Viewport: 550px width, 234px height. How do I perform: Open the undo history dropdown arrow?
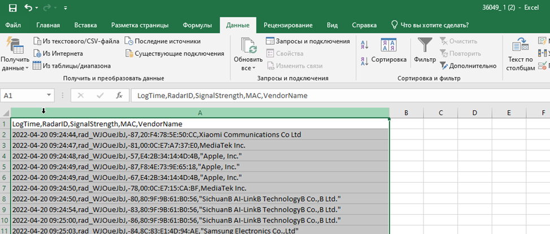(37, 8)
